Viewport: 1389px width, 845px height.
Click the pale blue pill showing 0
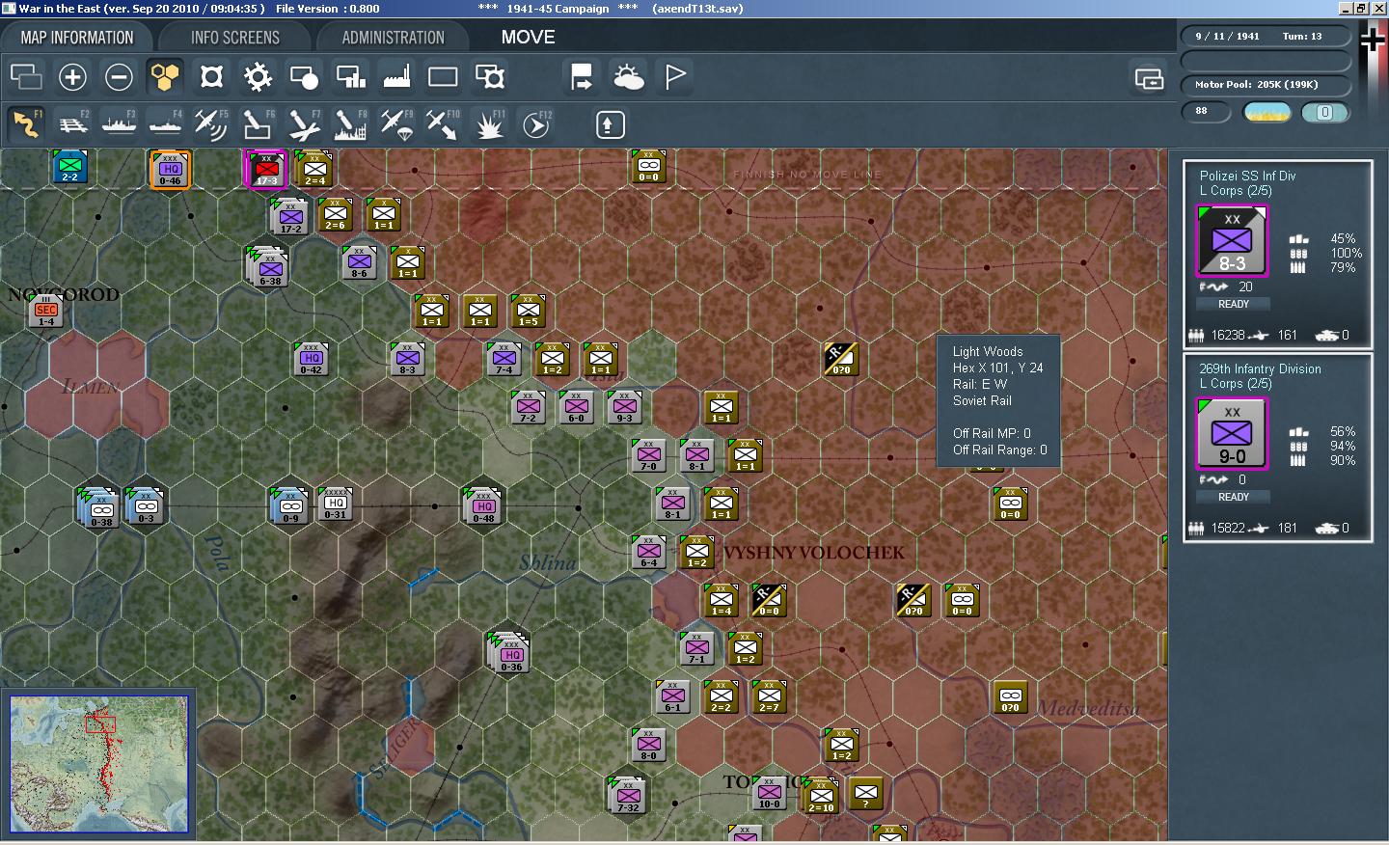pos(1324,112)
